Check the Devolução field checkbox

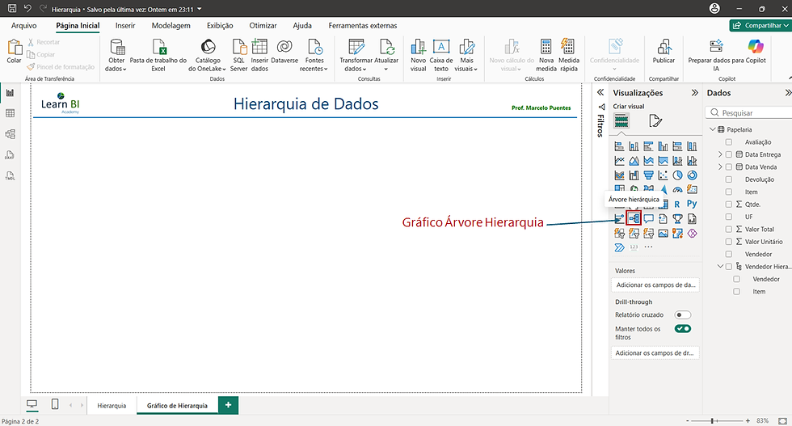tap(729, 179)
